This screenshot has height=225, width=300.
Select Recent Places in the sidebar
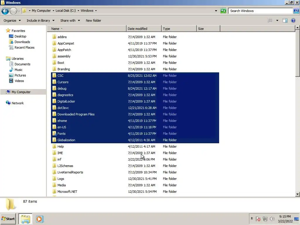(25, 47)
